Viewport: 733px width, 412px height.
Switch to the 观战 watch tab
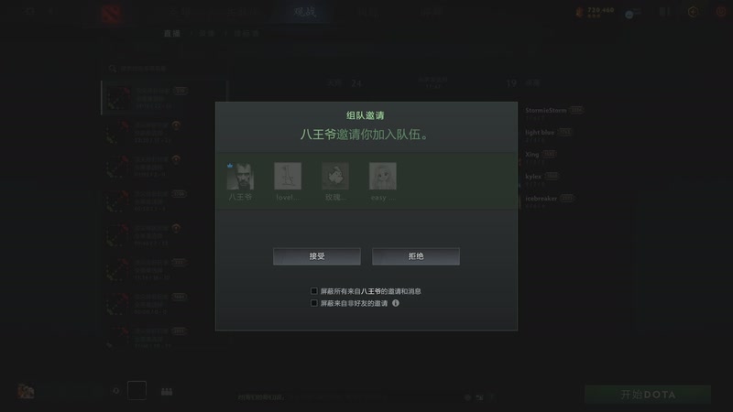pyautogui.click(x=305, y=12)
